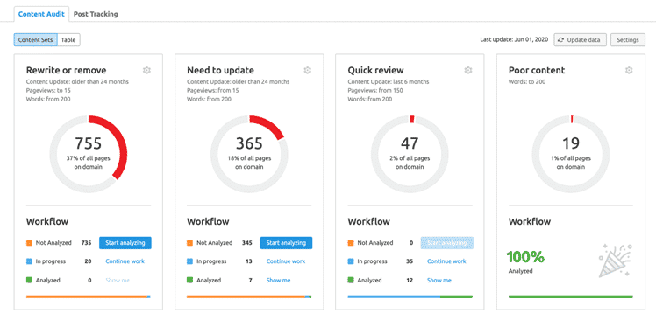Open the top-right Settings button
This screenshot has height=320, width=656.
point(628,40)
